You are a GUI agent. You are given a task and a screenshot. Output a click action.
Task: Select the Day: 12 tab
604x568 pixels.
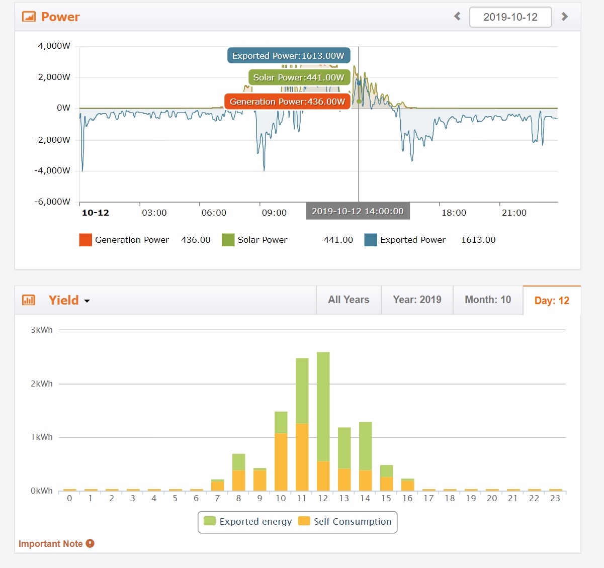tap(552, 301)
